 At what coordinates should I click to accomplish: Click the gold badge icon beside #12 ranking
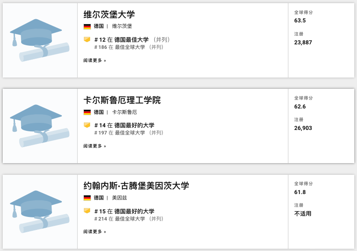pyautogui.click(x=87, y=39)
